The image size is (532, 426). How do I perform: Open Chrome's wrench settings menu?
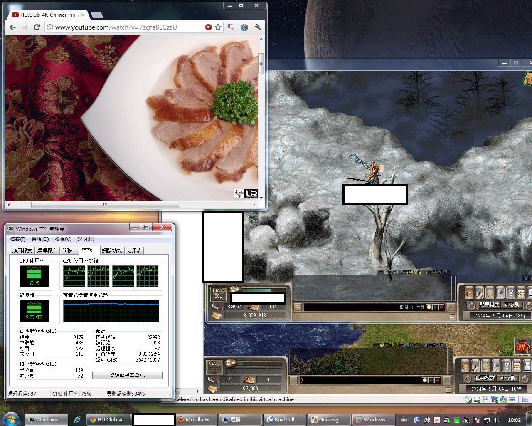pos(258,27)
